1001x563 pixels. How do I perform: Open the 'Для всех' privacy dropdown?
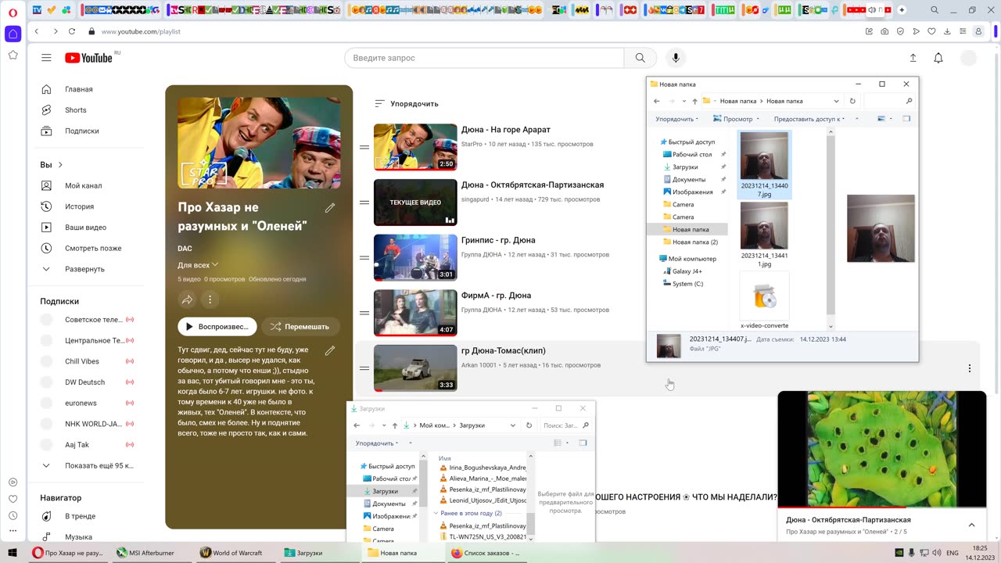[x=198, y=265]
